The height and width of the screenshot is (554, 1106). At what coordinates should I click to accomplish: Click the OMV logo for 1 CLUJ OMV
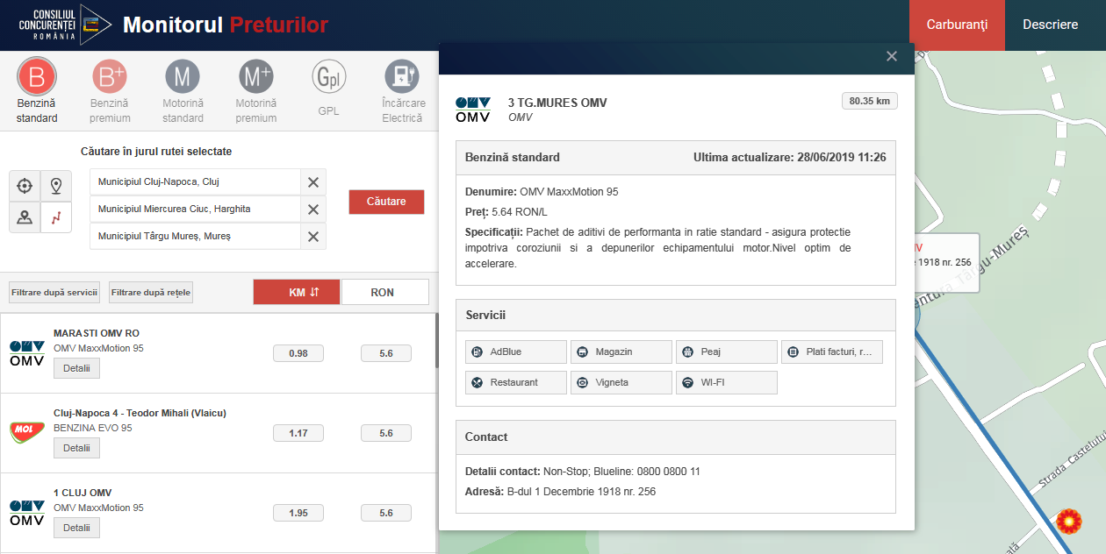[27, 512]
